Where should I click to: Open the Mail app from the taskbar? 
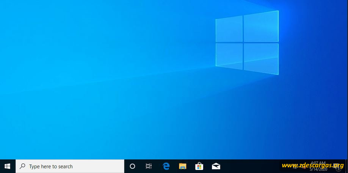[216, 166]
